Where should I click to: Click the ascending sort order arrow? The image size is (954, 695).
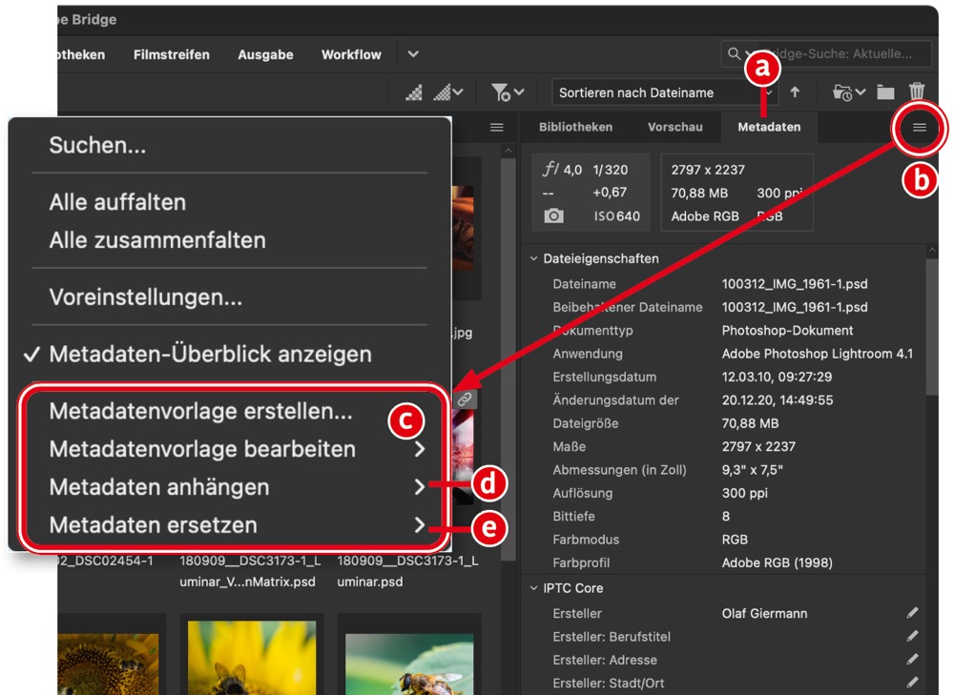[795, 92]
